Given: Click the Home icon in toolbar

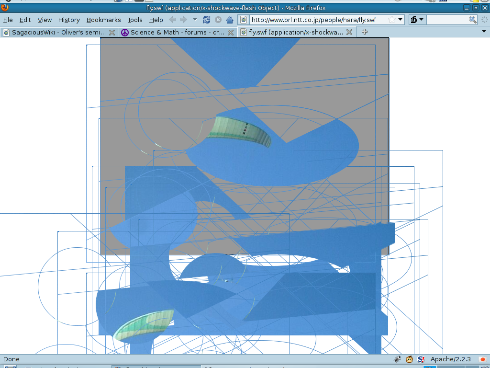Looking at the screenshot, I should coord(230,20).
